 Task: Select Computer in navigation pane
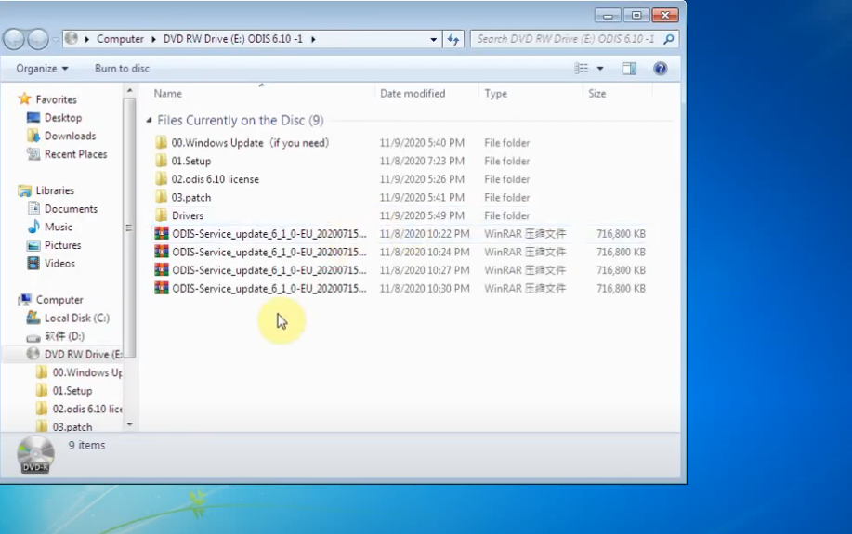tap(59, 300)
